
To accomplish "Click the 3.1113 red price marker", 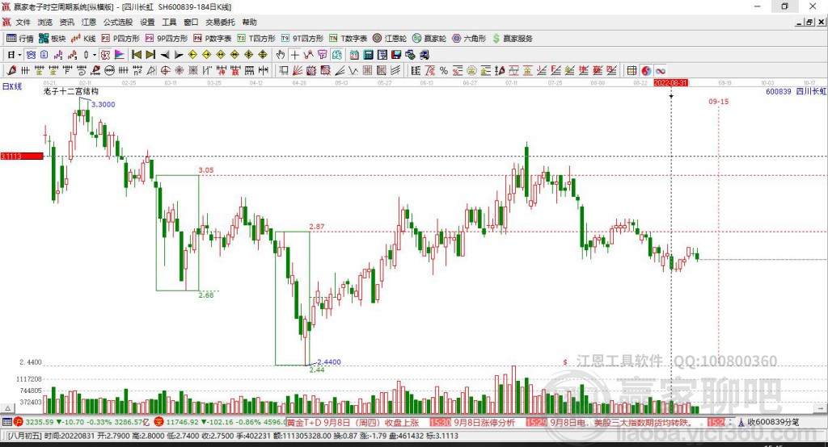I will [22, 156].
